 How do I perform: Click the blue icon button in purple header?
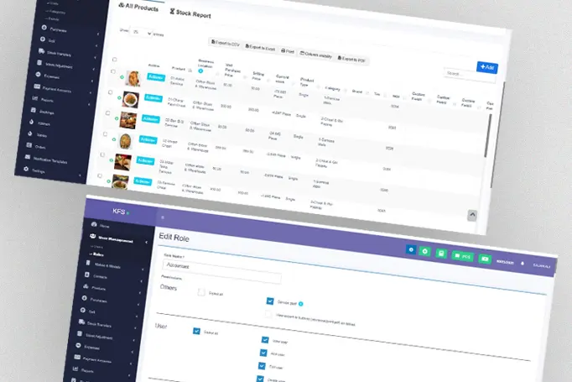click(x=410, y=249)
